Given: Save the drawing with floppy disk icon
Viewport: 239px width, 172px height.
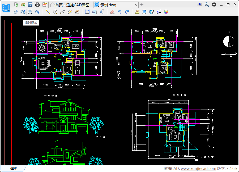Looking at the screenshot, I should pyautogui.click(x=30, y=4).
